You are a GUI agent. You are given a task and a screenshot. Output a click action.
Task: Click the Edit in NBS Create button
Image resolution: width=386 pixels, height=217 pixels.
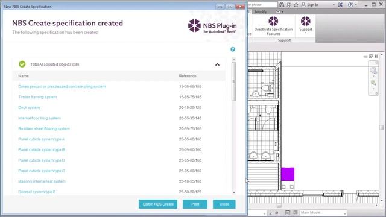(158, 204)
